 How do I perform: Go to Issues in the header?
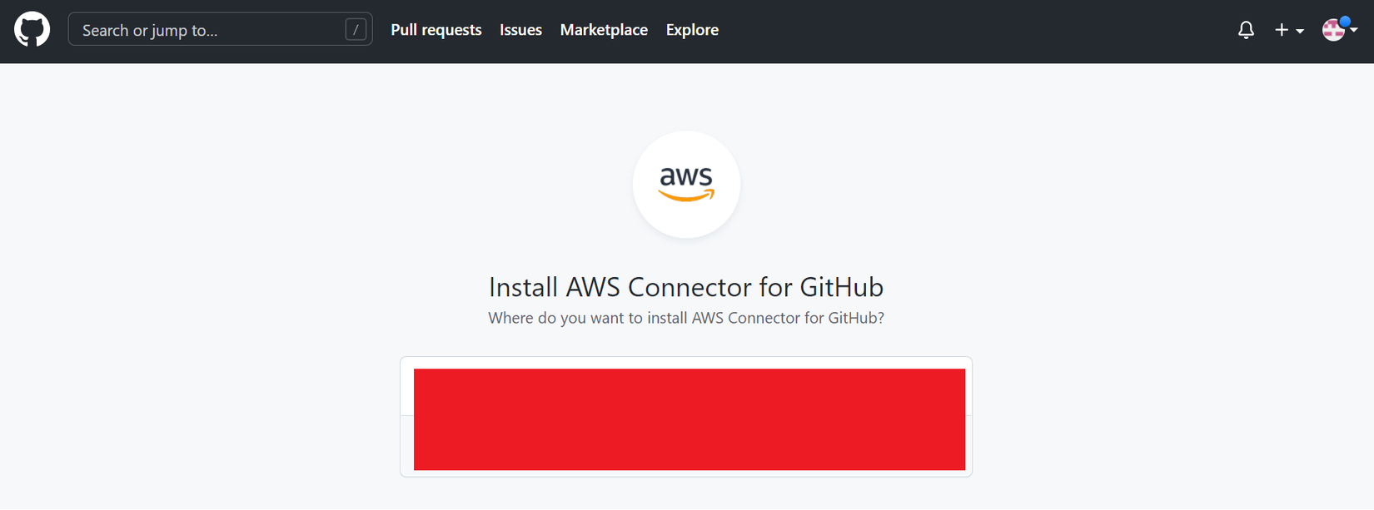pyautogui.click(x=520, y=30)
